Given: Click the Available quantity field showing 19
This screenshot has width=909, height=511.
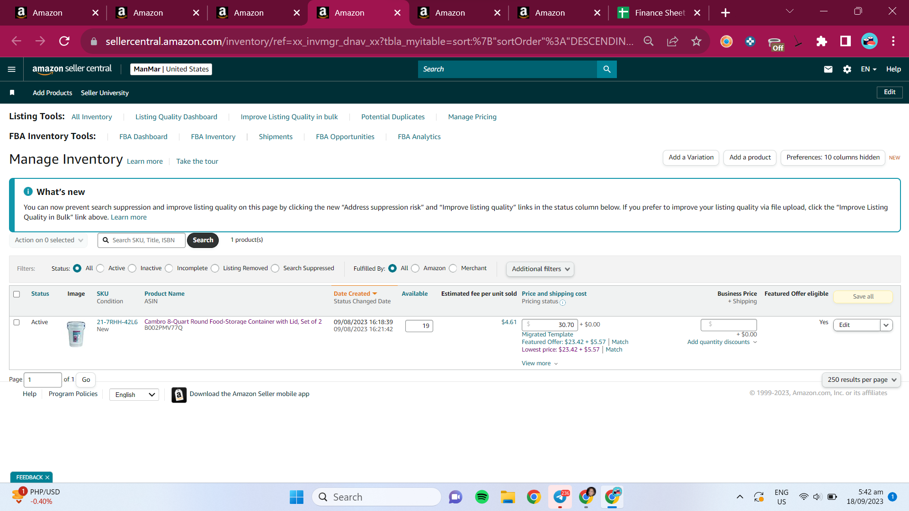Looking at the screenshot, I should coord(419,326).
